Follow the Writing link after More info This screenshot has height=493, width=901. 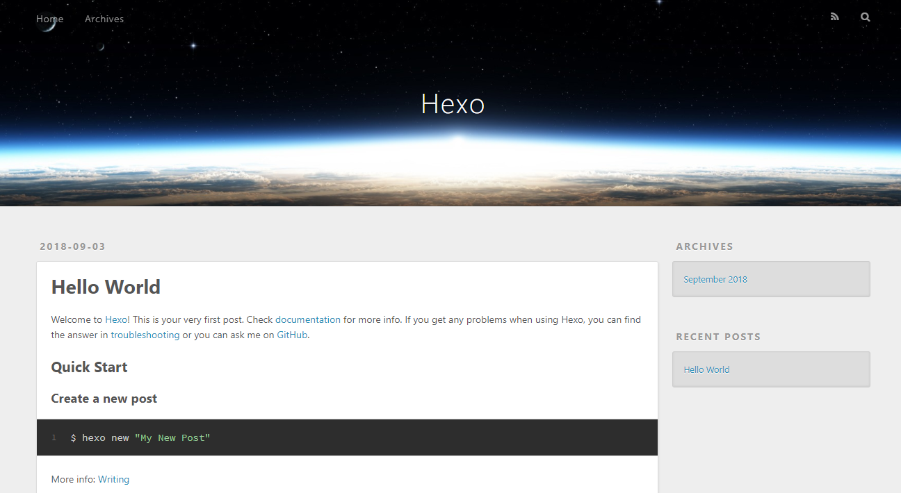[x=113, y=479]
